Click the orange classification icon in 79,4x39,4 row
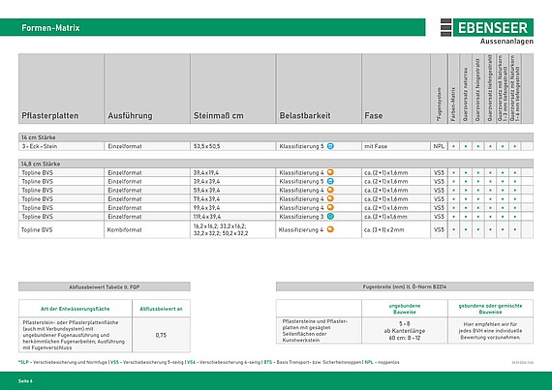The height and width of the screenshot is (390, 552). coord(330,198)
